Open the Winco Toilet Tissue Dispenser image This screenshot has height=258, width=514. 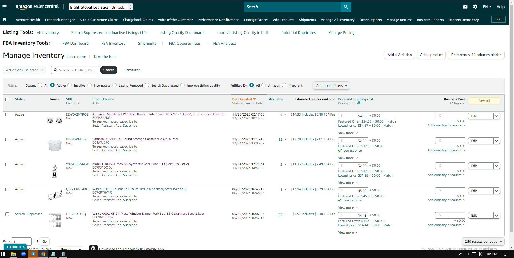click(55, 195)
